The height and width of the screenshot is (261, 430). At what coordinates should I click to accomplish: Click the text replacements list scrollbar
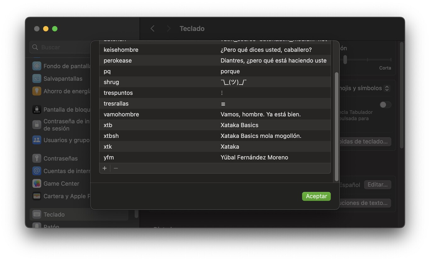(x=337, y=126)
